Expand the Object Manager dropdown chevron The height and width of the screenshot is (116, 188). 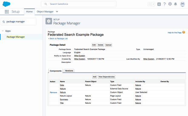point(57,11)
